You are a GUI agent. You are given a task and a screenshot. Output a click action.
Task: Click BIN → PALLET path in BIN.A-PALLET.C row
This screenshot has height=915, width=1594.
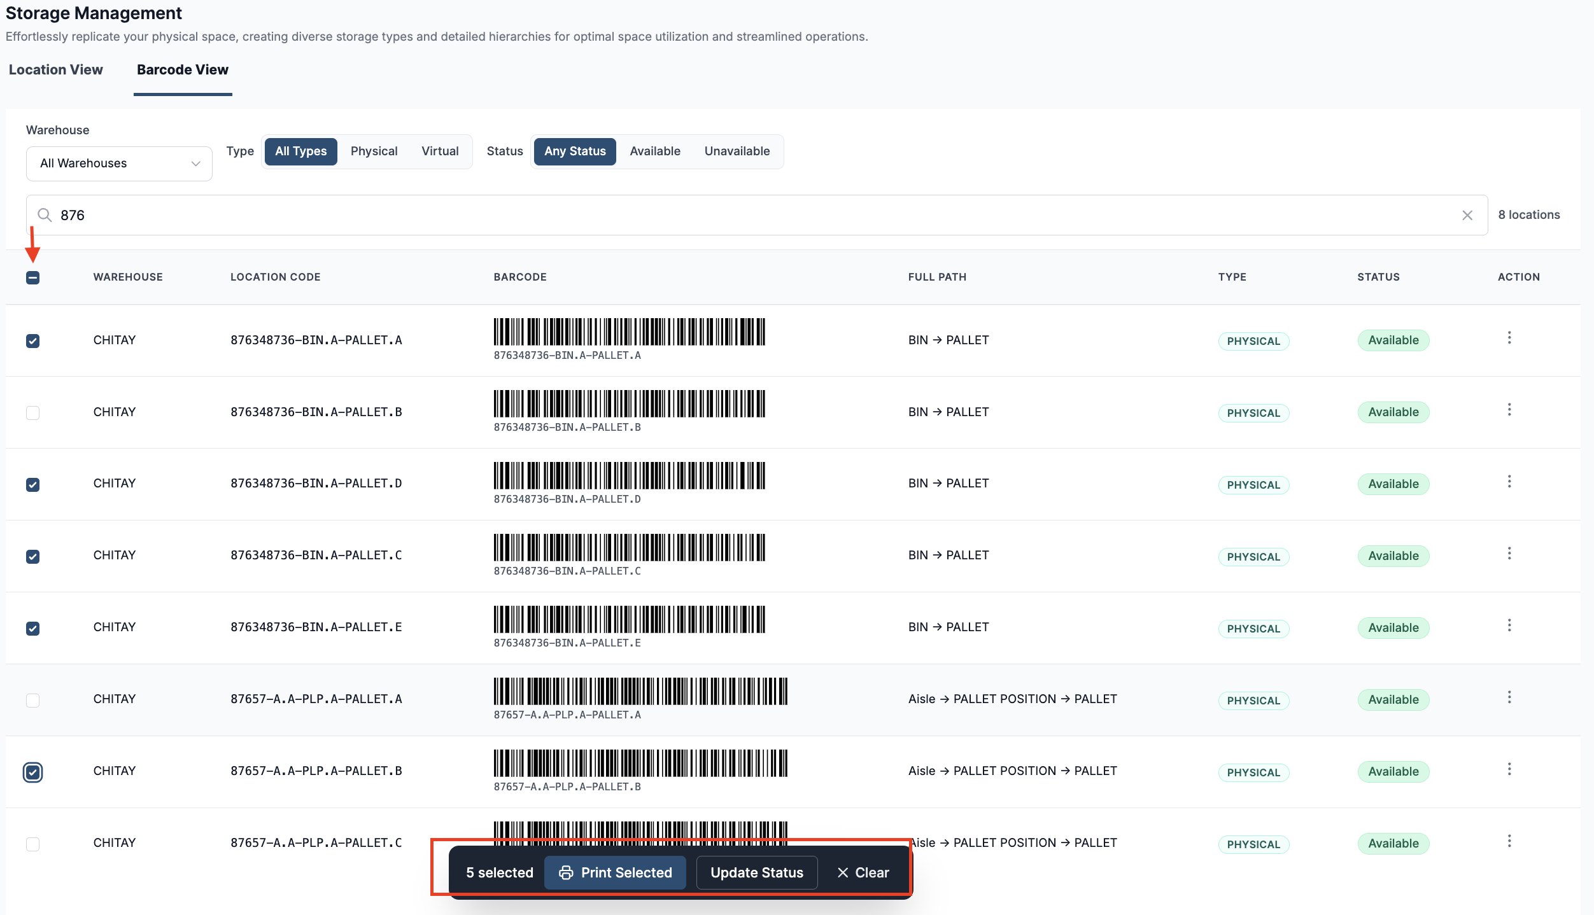click(x=949, y=555)
